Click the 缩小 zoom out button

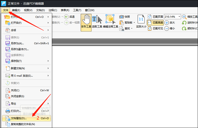170,28
